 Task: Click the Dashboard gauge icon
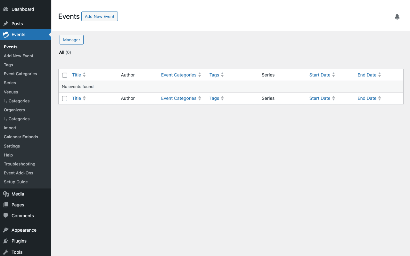click(x=6, y=9)
